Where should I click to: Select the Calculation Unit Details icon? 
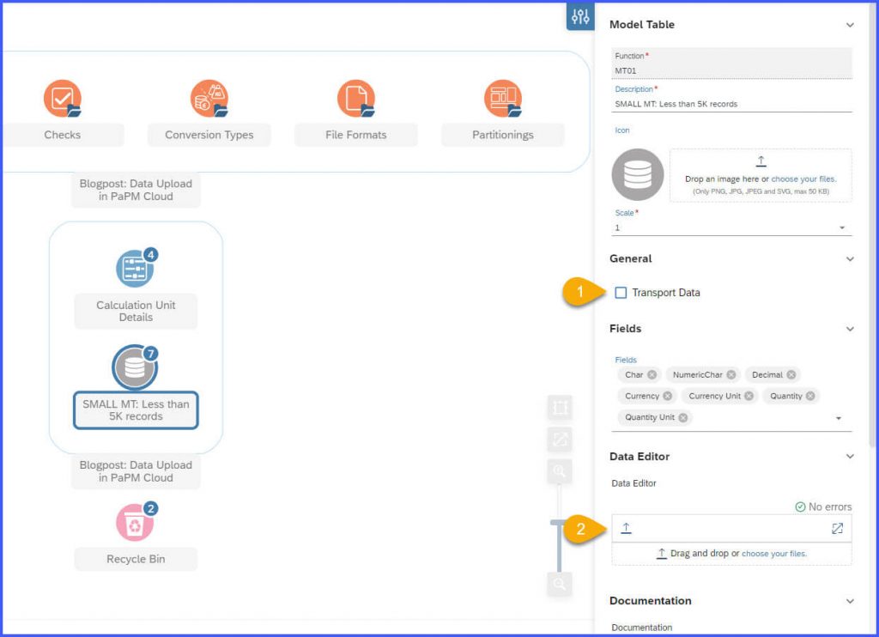[x=135, y=268]
